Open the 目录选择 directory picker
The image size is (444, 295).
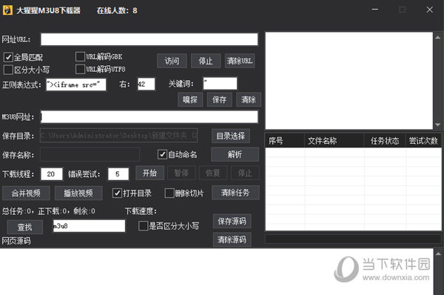[231, 136]
